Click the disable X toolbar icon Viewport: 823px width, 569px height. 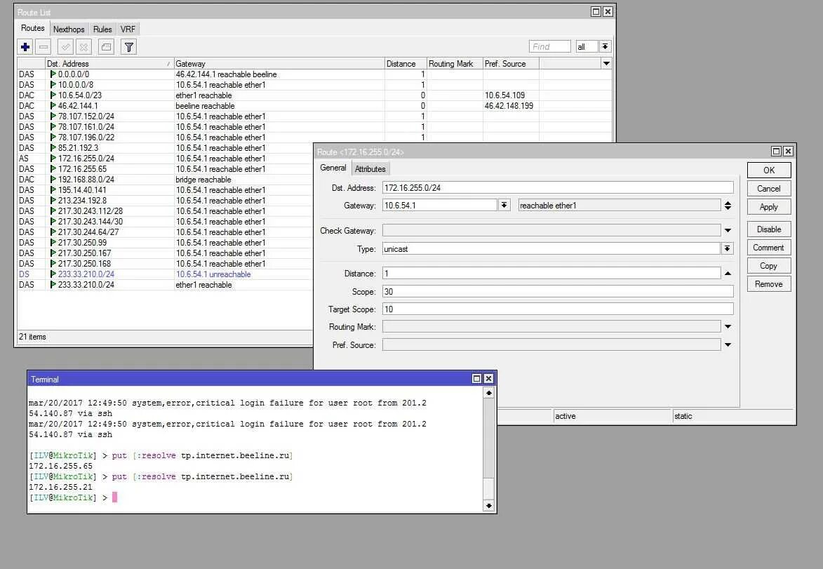pos(83,47)
